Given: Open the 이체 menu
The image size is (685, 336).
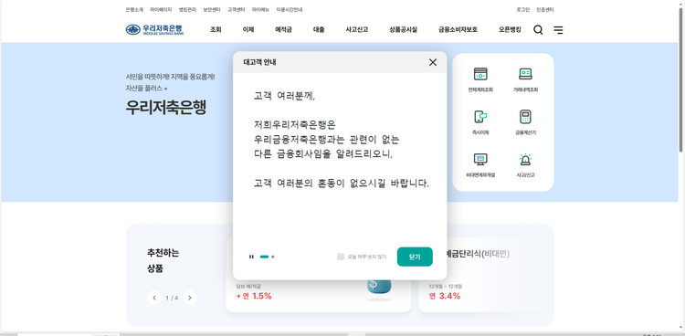Looking at the screenshot, I should [248, 30].
